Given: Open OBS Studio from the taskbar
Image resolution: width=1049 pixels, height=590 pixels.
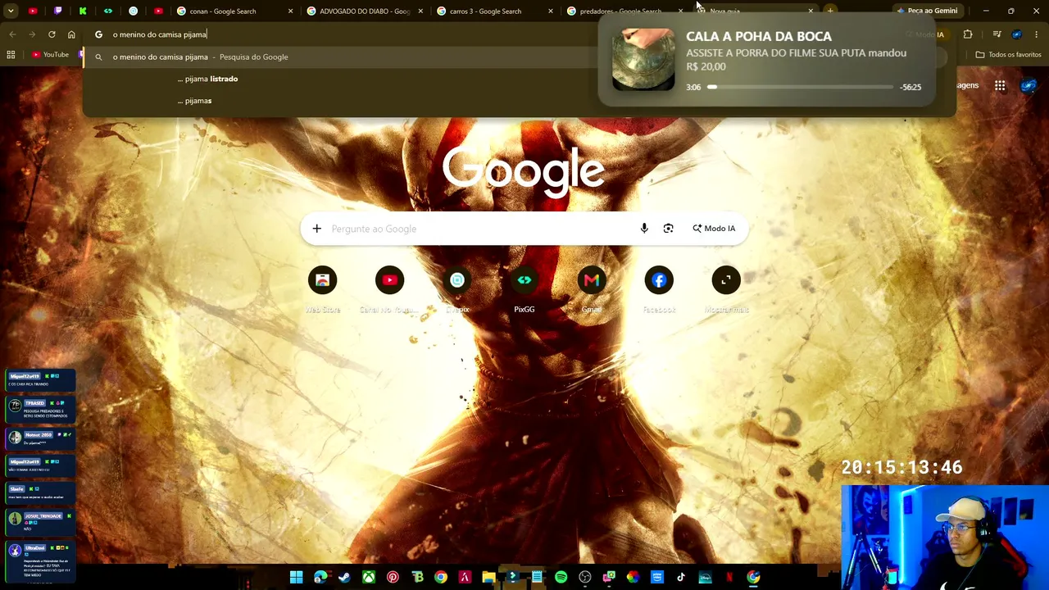Looking at the screenshot, I should [x=585, y=578].
